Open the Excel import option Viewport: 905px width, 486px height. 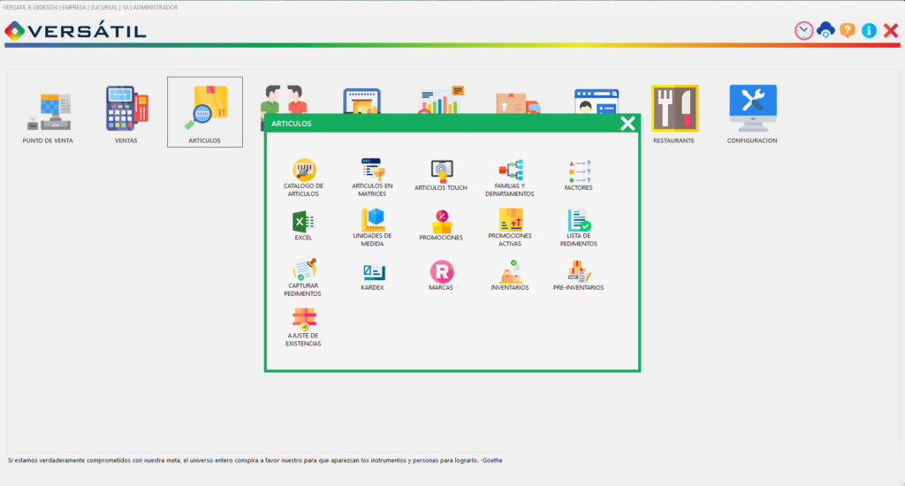point(304,225)
